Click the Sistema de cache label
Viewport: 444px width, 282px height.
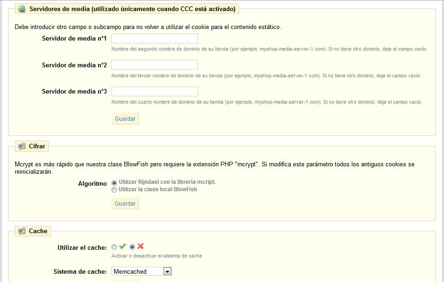point(80,272)
